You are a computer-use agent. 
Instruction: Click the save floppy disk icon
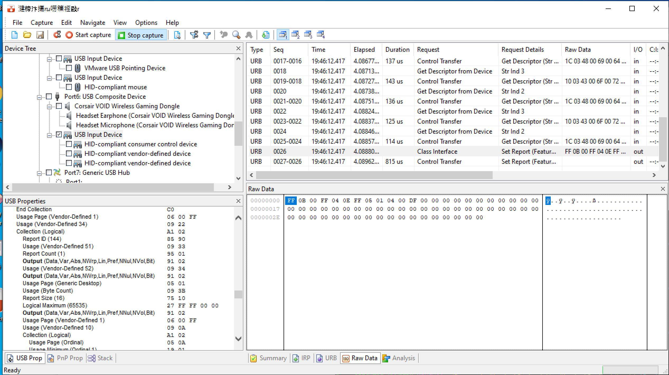tap(40, 35)
